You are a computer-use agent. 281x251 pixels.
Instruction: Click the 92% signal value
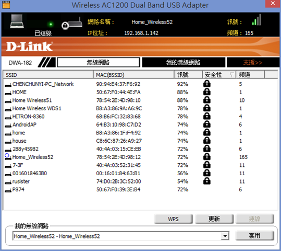pyautogui.click(x=182, y=84)
